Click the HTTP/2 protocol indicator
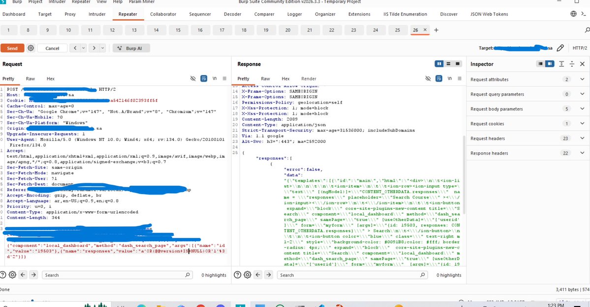This screenshot has height=307, width=590. [x=580, y=48]
